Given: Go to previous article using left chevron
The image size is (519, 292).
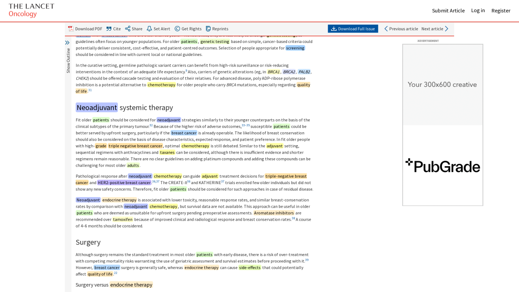Looking at the screenshot, I should [386, 29].
